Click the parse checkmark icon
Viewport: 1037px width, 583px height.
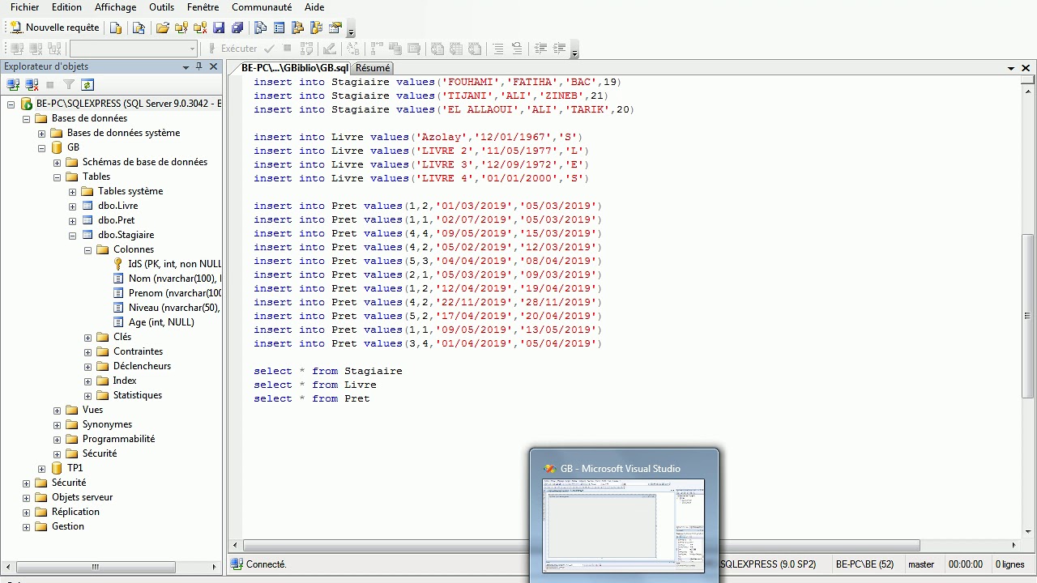tap(269, 49)
